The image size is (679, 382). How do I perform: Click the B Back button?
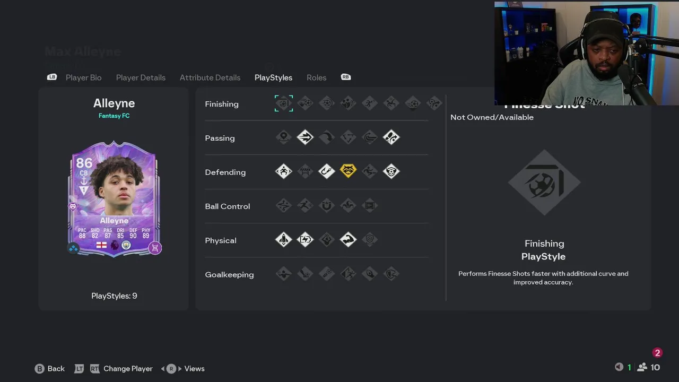click(50, 368)
